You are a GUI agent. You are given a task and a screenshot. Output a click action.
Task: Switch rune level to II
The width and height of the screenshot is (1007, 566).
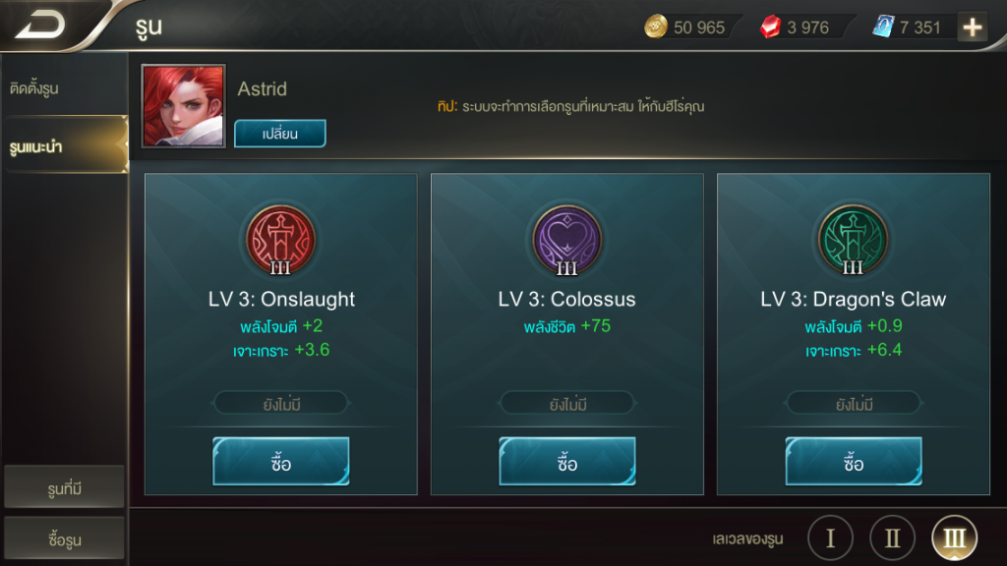tap(892, 538)
